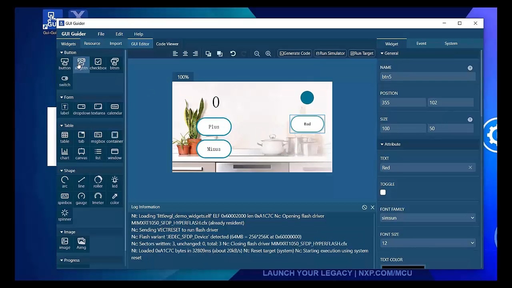Select the checkbox widget icon
This screenshot has height=288, width=512.
[x=98, y=64]
